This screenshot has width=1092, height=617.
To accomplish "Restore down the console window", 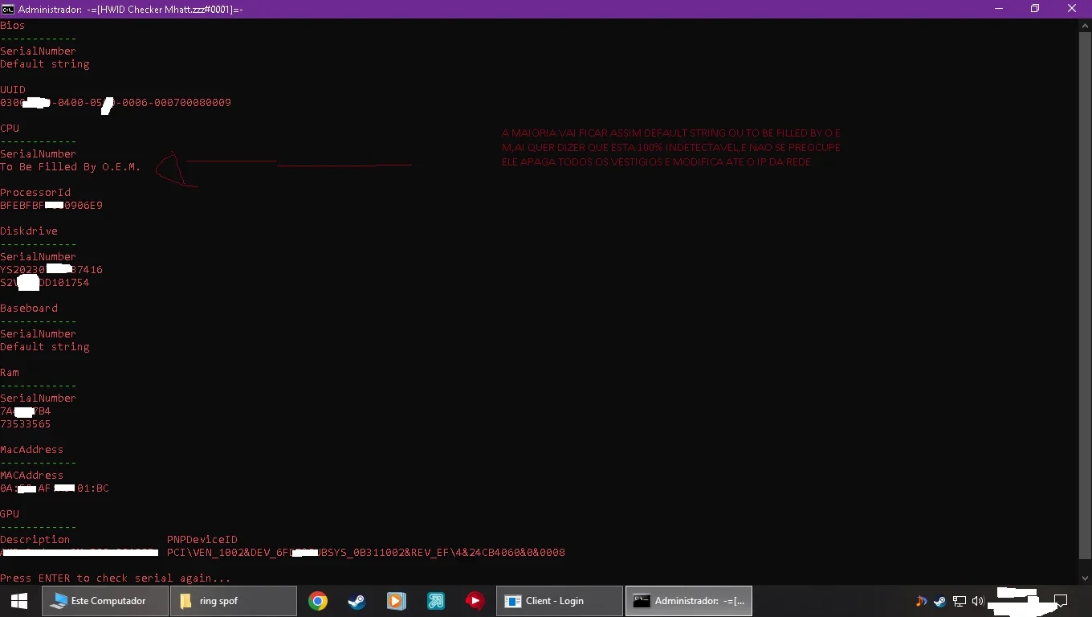I will coord(1035,9).
